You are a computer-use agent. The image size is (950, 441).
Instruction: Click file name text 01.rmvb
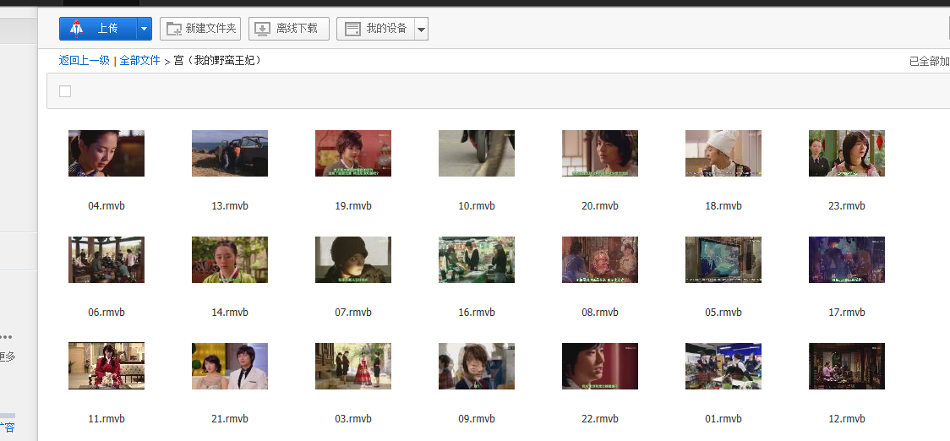tap(723, 419)
